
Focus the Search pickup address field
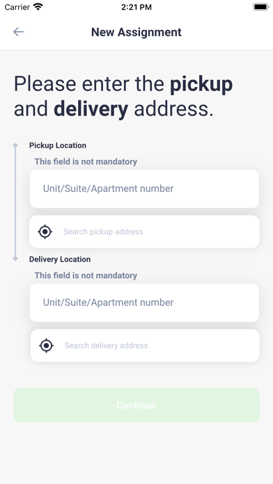144,232
